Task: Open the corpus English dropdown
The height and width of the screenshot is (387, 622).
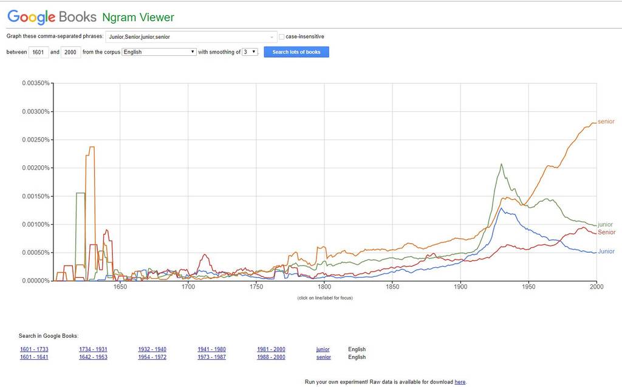Action: [x=159, y=52]
